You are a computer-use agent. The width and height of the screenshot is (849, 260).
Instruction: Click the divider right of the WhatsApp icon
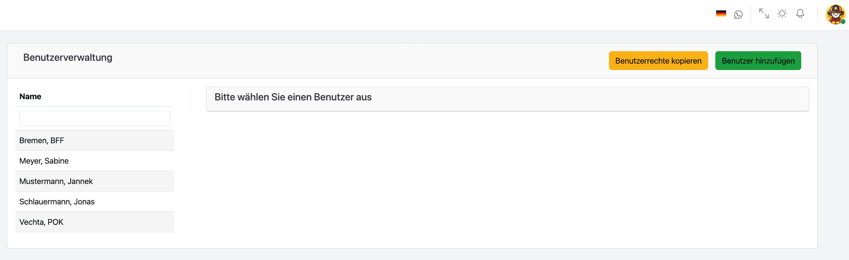751,15
